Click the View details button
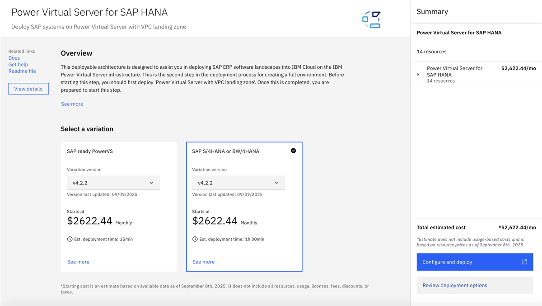The image size is (542, 306). pyautogui.click(x=28, y=89)
